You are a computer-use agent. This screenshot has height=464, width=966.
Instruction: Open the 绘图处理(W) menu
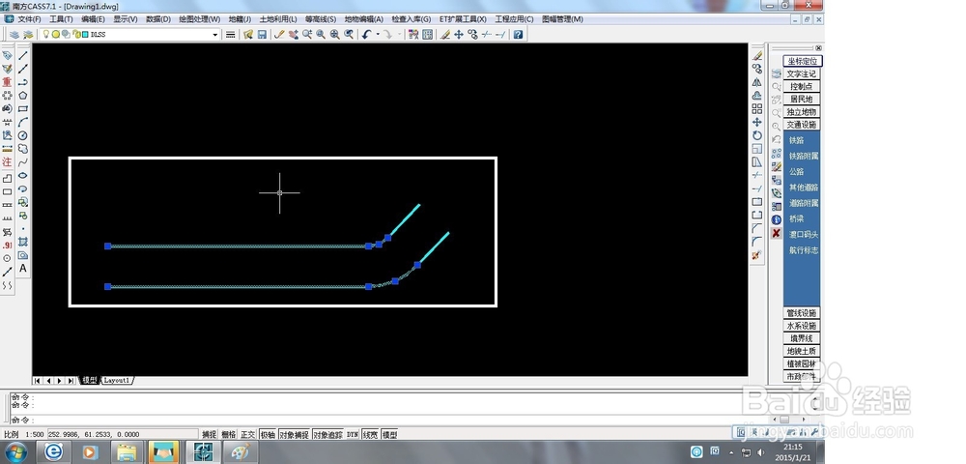pyautogui.click(x=200, y=19)
